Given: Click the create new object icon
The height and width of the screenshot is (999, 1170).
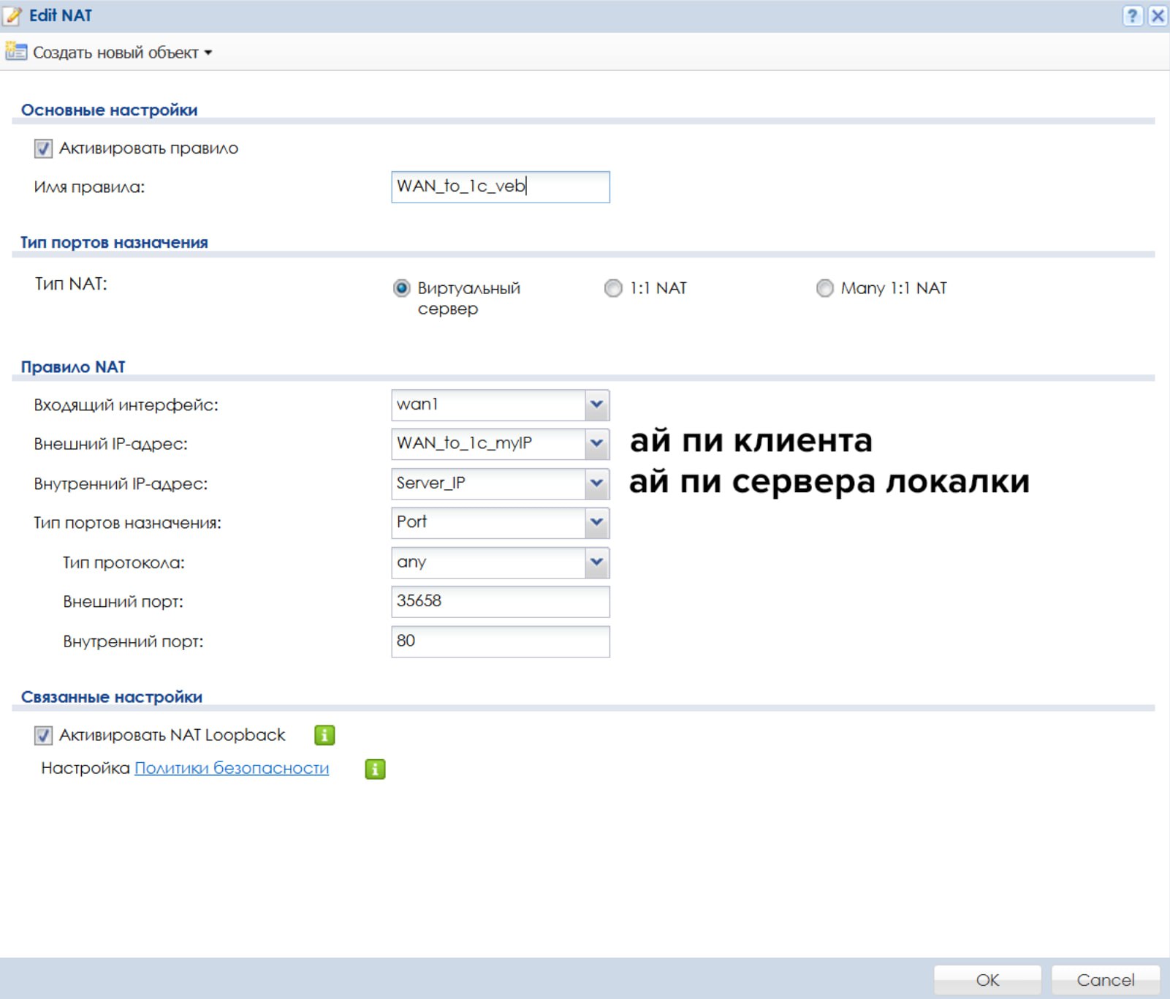Looking at the screenshot, I should coord(16,51).
